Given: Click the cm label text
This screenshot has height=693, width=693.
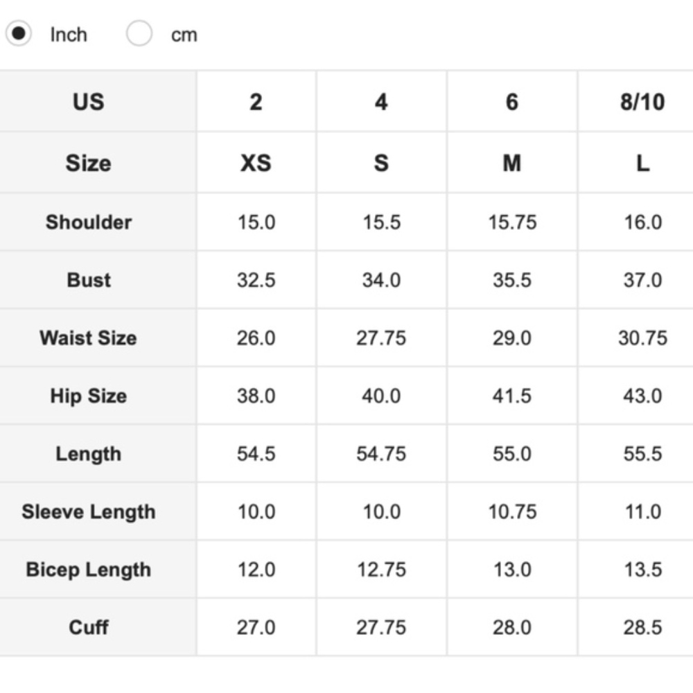Looking at the screenshot, I should [184, 35].
